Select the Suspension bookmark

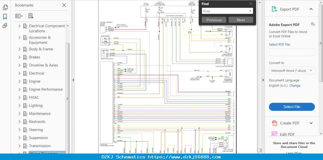(x=38, y=138)
